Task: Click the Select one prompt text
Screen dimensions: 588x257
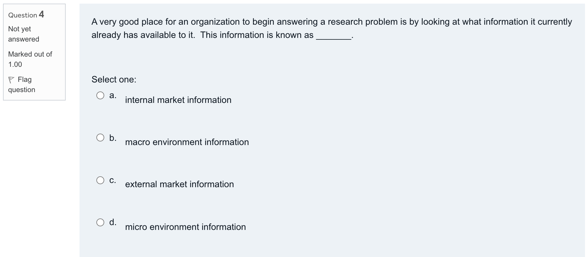Action: 114,79
